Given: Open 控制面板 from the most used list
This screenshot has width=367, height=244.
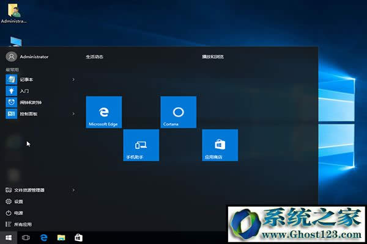Looking at the screenshot, I should [28, 113].
